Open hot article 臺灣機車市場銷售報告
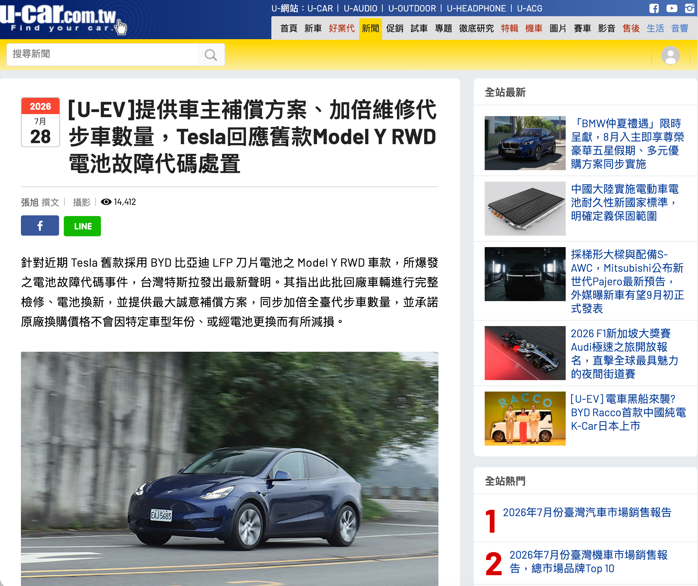This screenshot has width=698, height=586. click(588, 562)
